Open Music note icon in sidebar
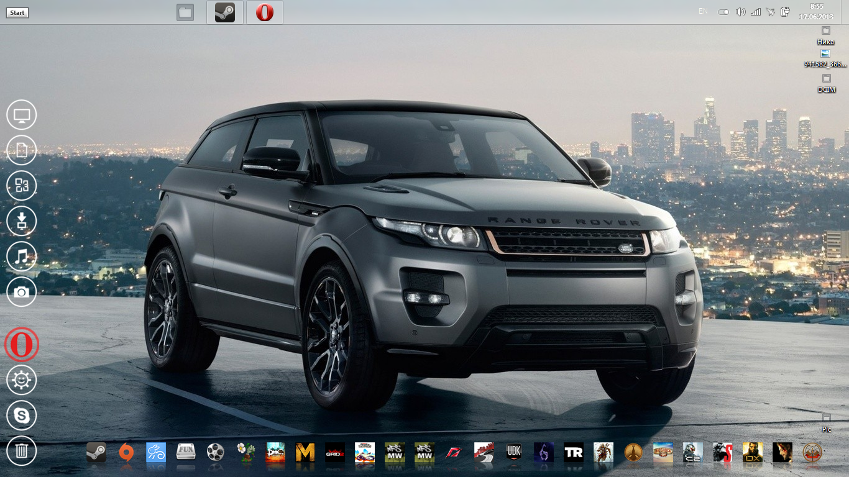This screenshot has width=849, height=477. pyautogui.click(x=22, y=257)
